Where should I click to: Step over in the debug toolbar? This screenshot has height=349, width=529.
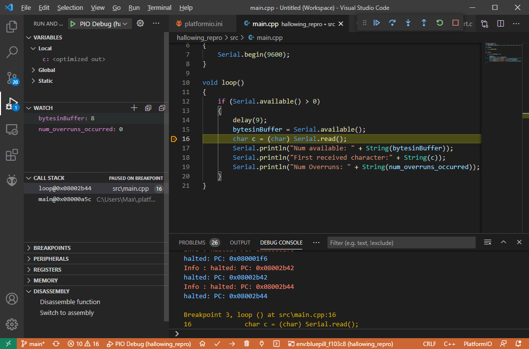392,23
